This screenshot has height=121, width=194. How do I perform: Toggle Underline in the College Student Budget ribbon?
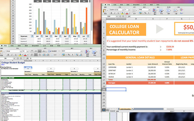16,55
